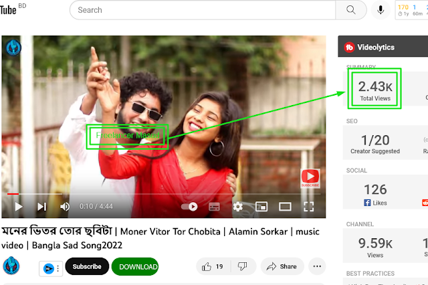Toggle the autoplay switch
The image size is (428, 285).
coord(189,207)
